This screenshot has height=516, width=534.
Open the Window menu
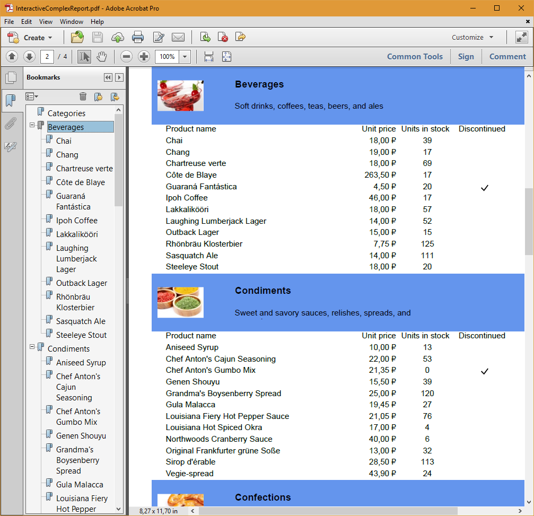point(72,21)
